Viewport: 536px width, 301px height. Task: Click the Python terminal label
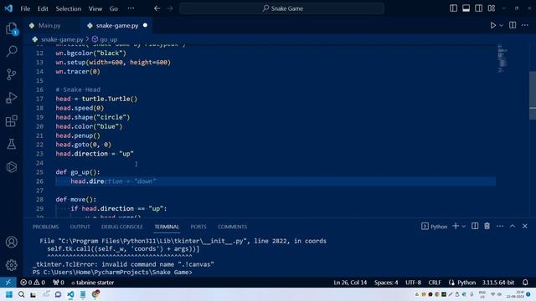(x=435, y=227)
